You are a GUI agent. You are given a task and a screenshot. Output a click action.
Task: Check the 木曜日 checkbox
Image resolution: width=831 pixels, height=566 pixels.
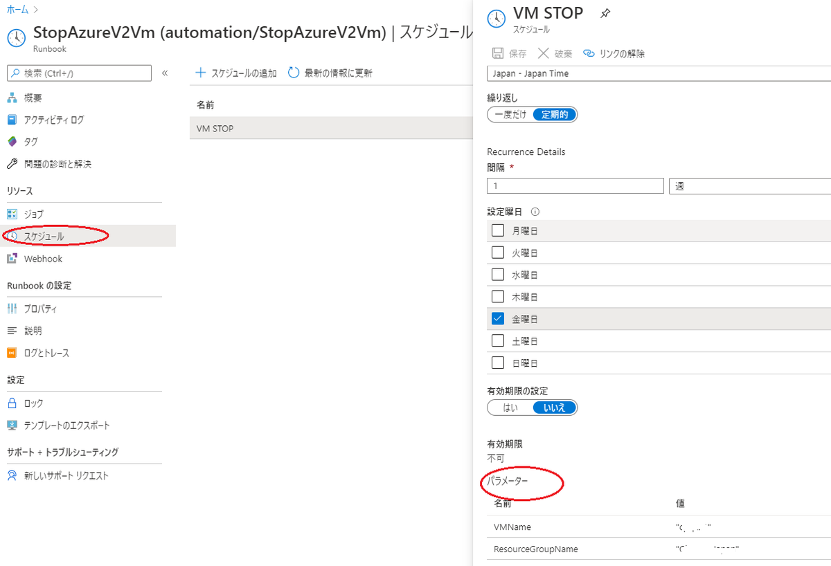click(498, 297)
